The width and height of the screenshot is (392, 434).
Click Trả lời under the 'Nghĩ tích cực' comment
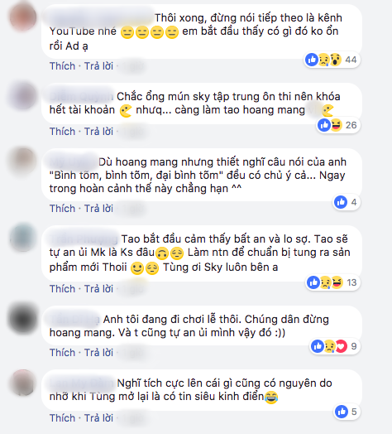(98, 418)
